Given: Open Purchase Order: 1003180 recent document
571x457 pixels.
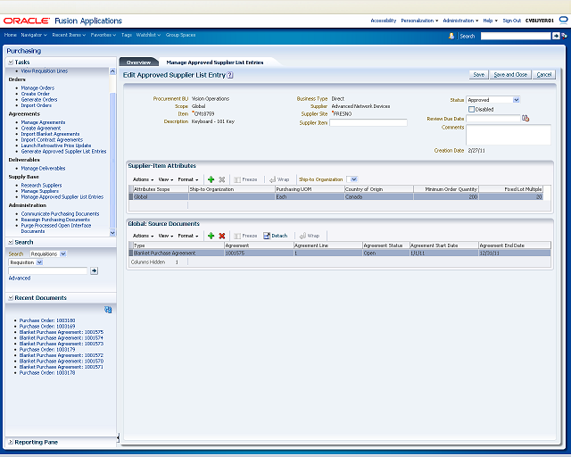Looking at the screenshot, I should tap(47, 320).
